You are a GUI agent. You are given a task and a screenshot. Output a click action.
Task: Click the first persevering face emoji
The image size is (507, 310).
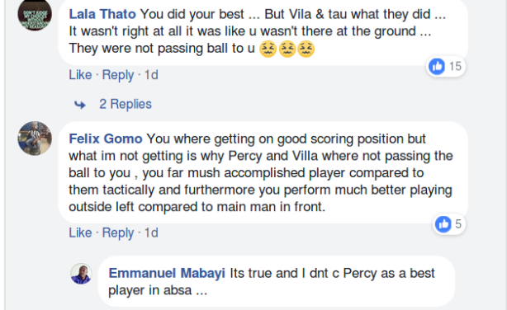click(x=268, y=49)
